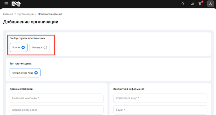The image size is (216, 115).
Task: Click the Данные компании section title
Action: 21,89
